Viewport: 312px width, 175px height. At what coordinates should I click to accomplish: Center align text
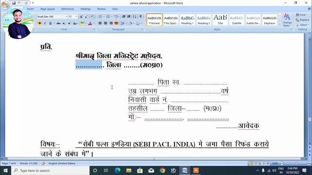click(105, 23)
